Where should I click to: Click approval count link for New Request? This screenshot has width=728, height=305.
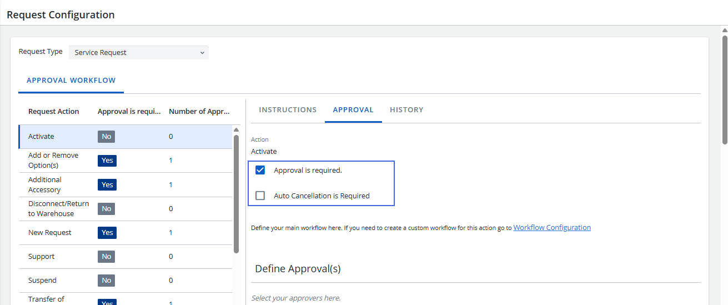tap(171, 233)
